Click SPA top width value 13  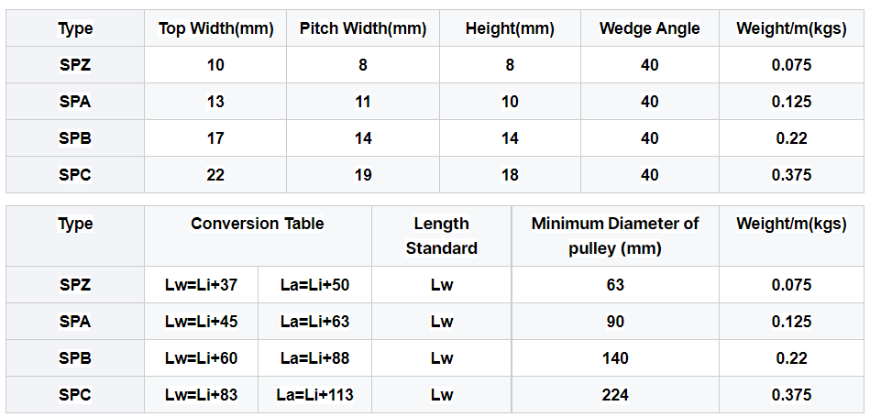point(215,102)
